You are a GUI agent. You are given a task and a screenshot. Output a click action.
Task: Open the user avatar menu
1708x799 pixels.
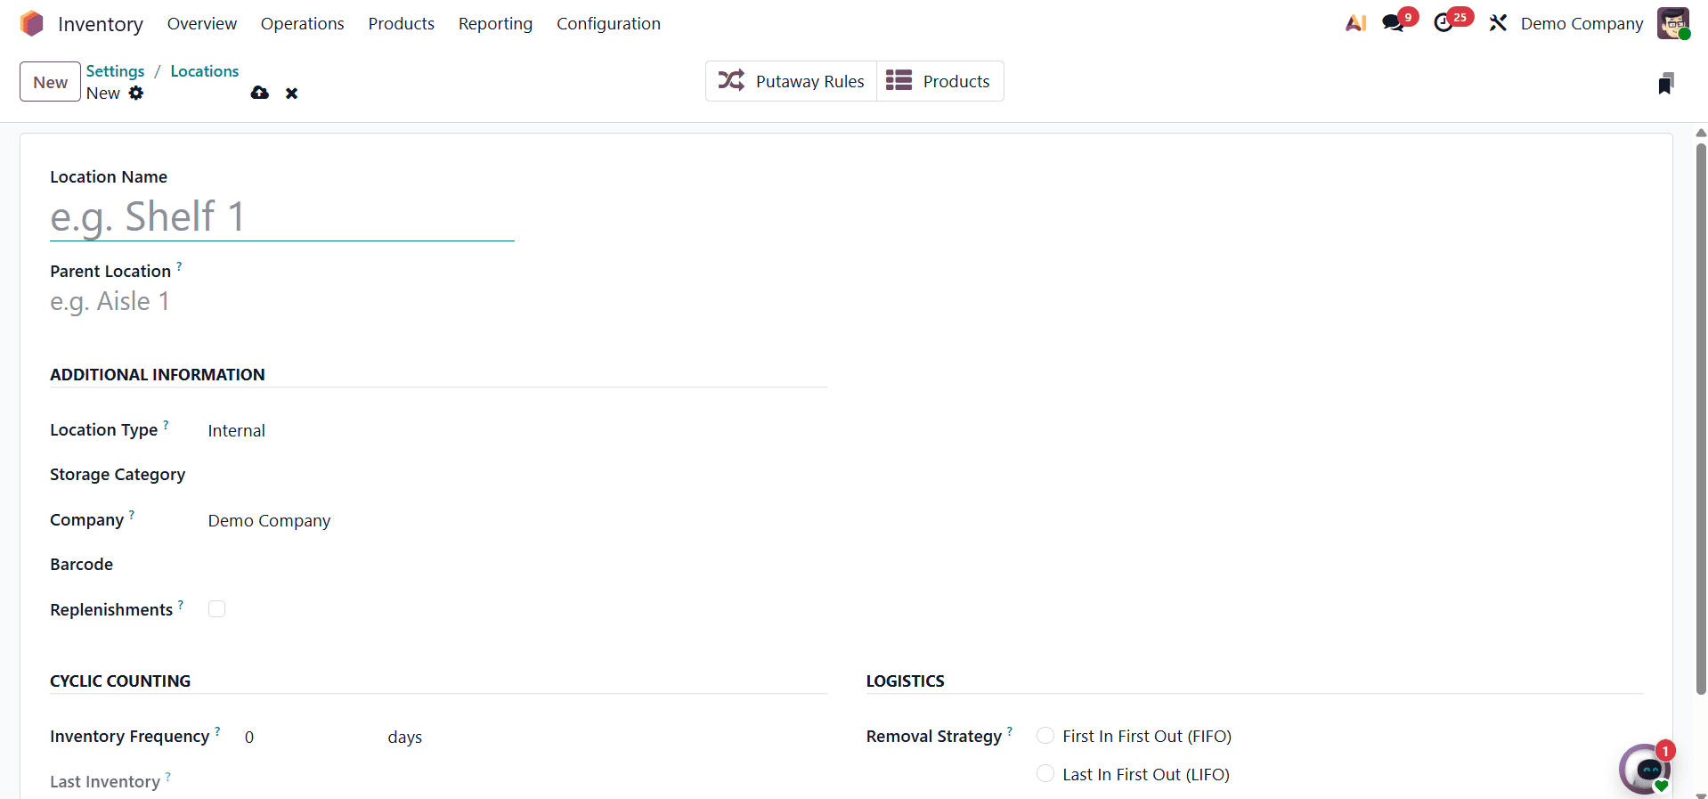[1673, 23]
